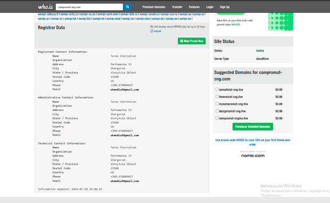Open the promo code WHOIS name.com order link
Viewport: 330px width, 203px height.
point(252,142)
